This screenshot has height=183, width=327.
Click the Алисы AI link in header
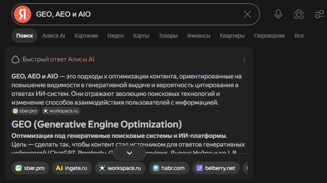click(x=81, y=59)
